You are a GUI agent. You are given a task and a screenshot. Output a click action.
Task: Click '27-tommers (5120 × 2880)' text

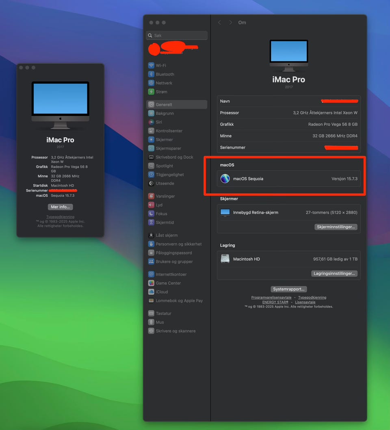331,212
